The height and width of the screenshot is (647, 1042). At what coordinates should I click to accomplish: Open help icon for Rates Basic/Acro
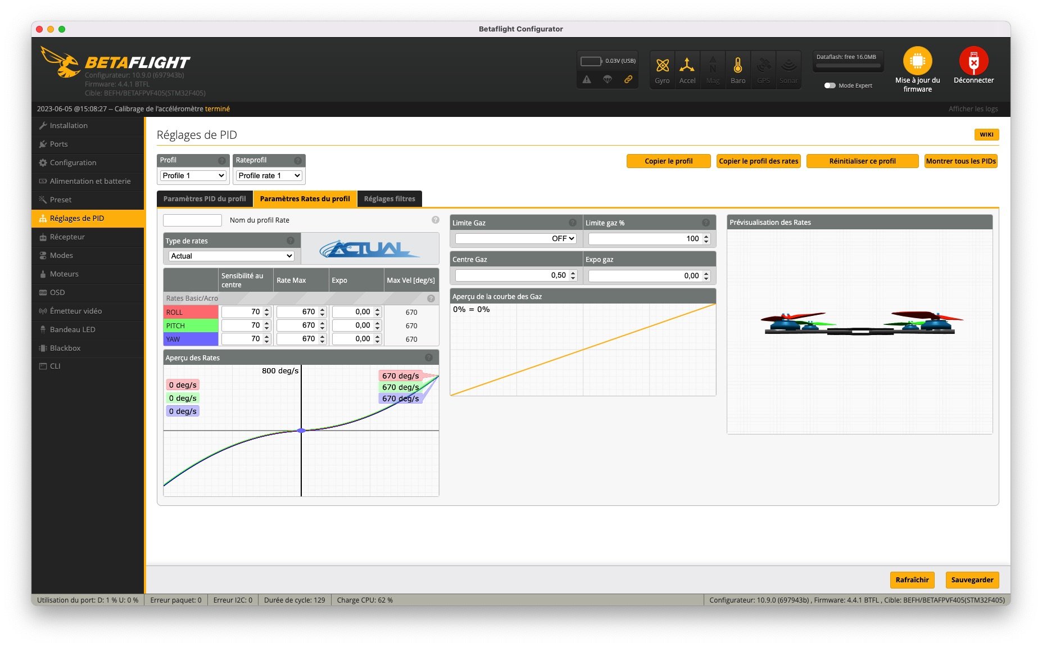pyautogui.click(x=431, y=298)
